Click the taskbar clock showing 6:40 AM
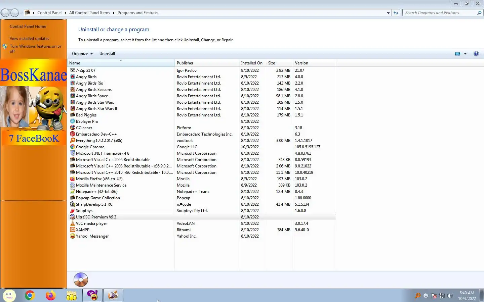Image resolution: width=484 pixels, height=302 pixels. [x=467, y=296]
